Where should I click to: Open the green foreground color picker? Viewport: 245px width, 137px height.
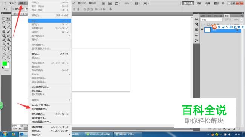(x=5, y=63)
